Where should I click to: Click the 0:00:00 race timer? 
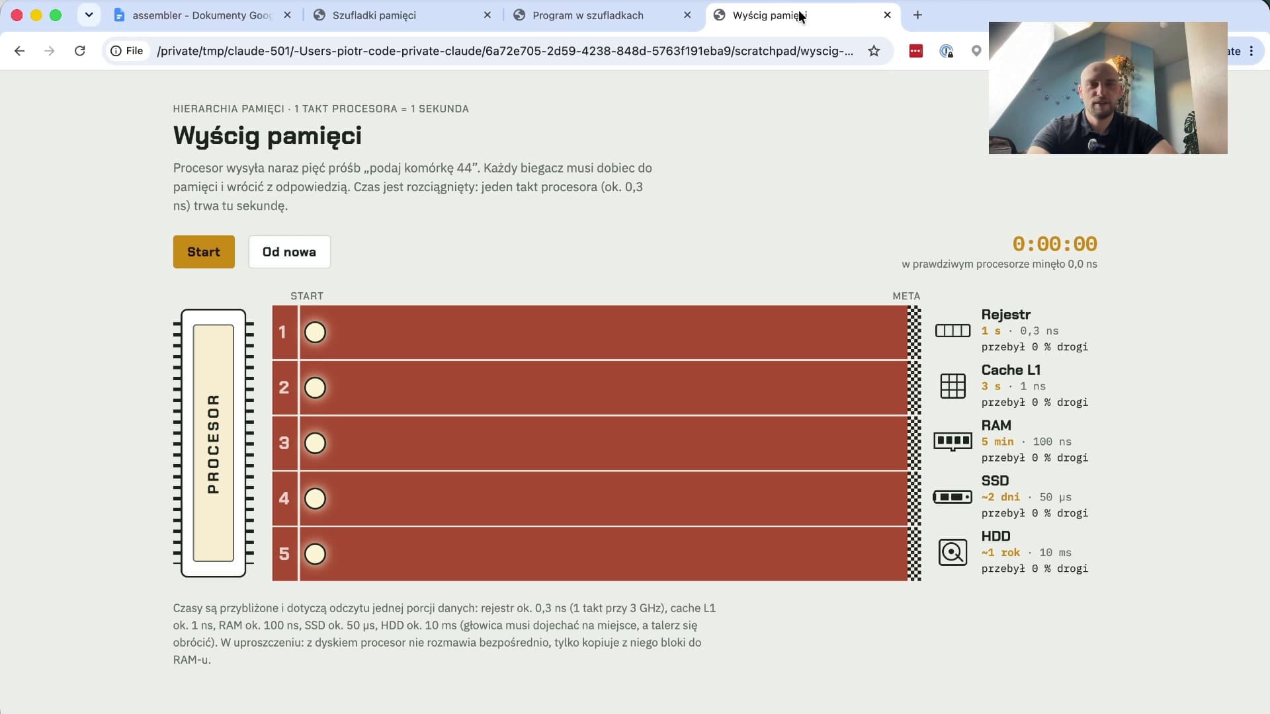coord(1054,244)
